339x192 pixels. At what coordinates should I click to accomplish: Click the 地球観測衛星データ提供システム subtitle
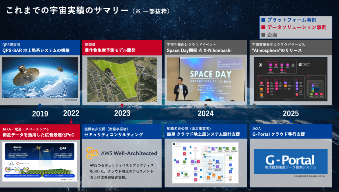(x=291, y=167)
